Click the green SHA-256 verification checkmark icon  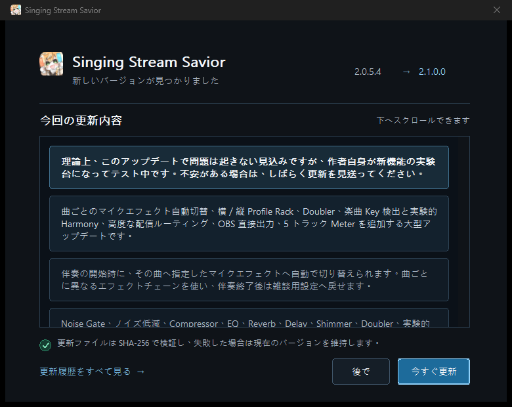pyautogui.click(x=45, y=345)
